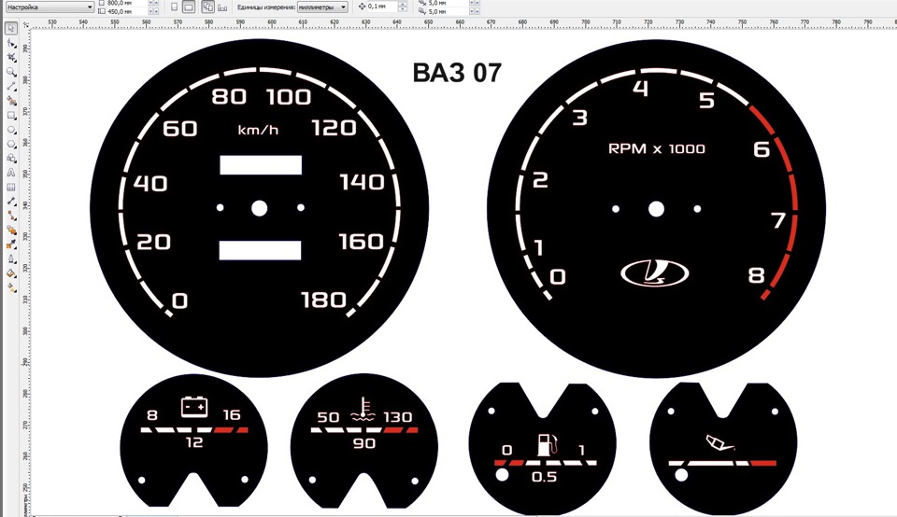Screen dimensions: 897x517
Task: Select the Connector tool
Action: 11,216
